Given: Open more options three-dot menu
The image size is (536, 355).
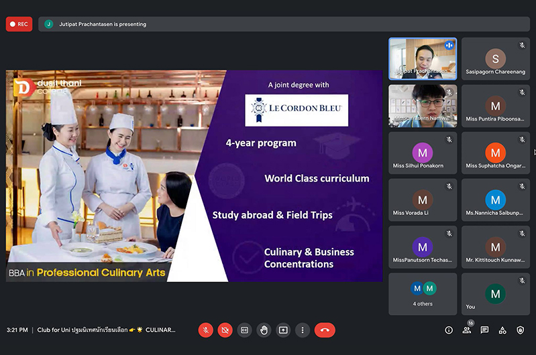Looking at the screenshot, I should (303, 330).
